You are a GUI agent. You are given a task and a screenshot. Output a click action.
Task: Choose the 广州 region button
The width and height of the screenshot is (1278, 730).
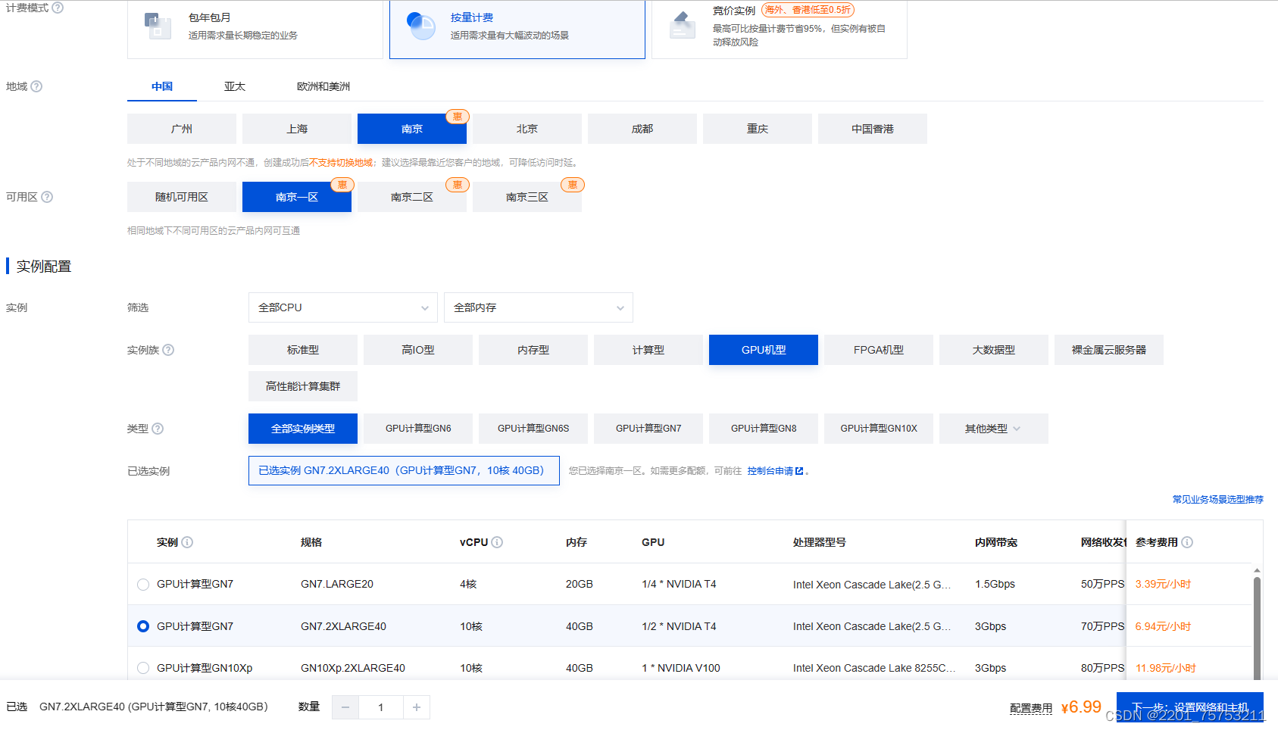tap(182, 129)
